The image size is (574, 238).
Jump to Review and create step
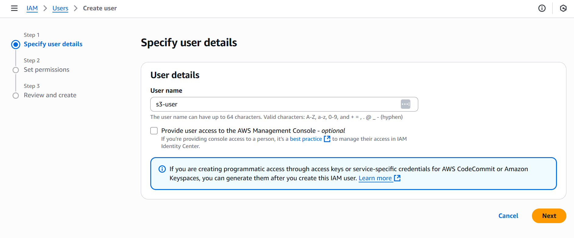pos(50,95)
